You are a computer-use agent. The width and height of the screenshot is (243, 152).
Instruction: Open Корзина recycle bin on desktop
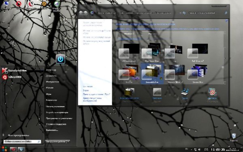234,137
